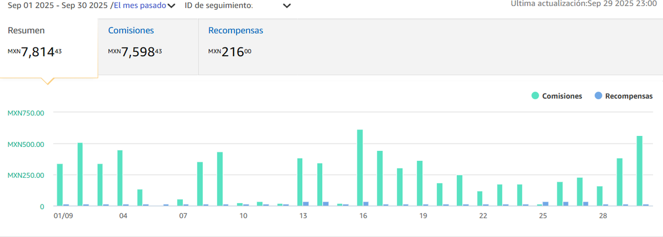Open the date range dropdown chevron
This screenshot has height=237, width=663.
[171, 6]
